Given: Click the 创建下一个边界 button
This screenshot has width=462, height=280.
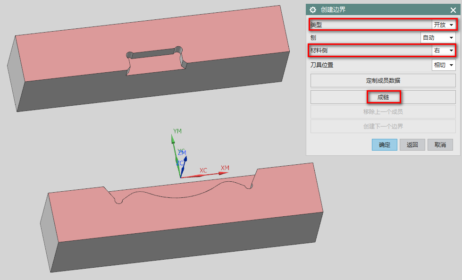Looking at the screenshot, I should (383, 126).
